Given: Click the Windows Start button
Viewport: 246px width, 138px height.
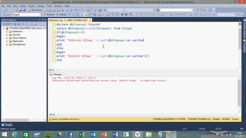Looking at the screenshot, I should pos(4,135).
